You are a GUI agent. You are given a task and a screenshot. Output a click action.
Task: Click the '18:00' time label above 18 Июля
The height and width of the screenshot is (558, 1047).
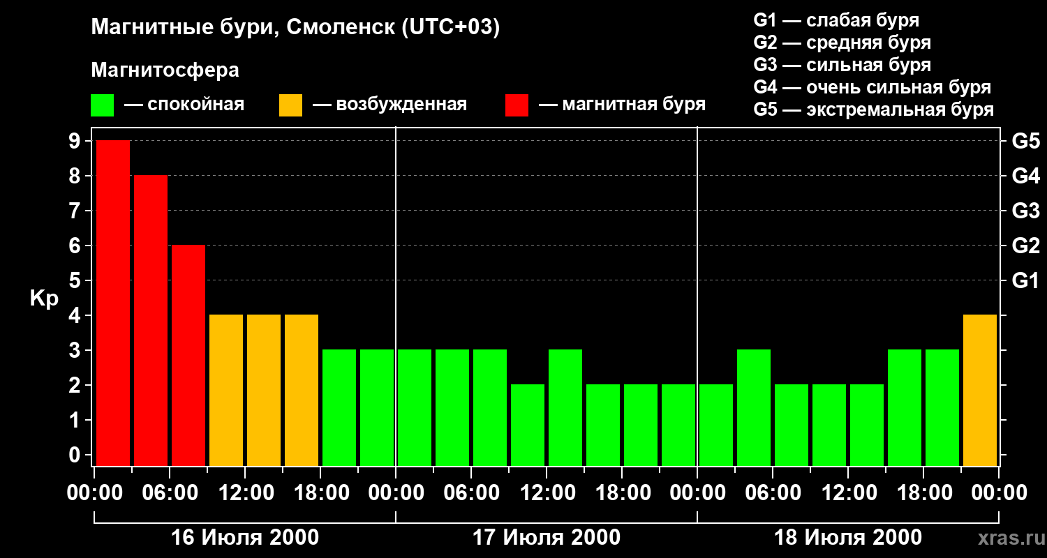[923, 492]
